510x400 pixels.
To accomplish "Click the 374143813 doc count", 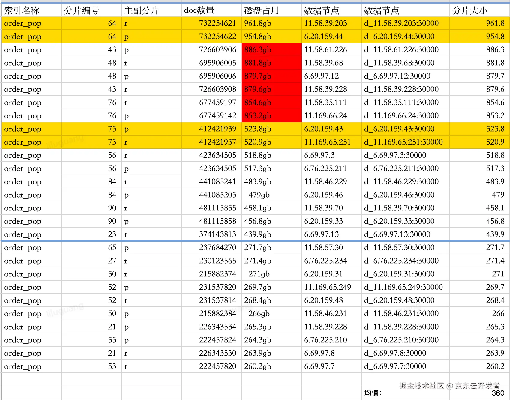I will coord(211,234).
